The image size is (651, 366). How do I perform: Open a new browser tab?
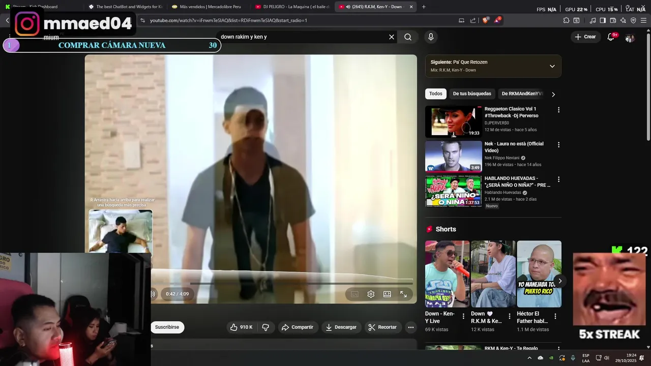coord(424,7)
